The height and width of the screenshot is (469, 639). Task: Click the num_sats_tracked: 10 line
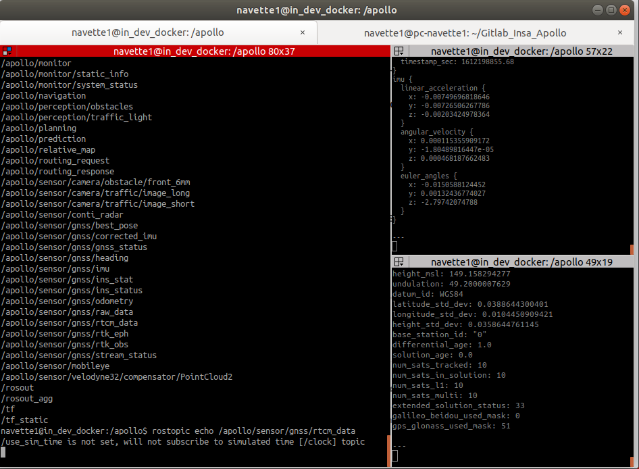pyautogui.click(x=439, y=365)
